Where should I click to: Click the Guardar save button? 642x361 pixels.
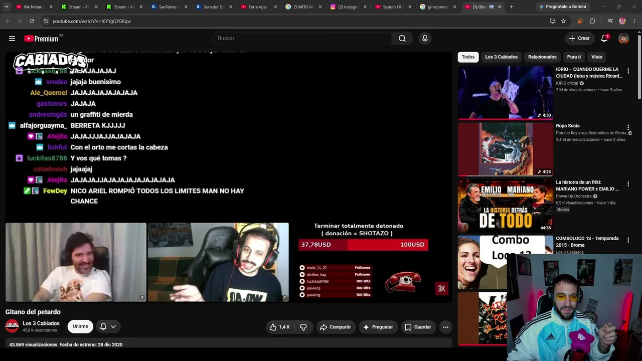418,327
